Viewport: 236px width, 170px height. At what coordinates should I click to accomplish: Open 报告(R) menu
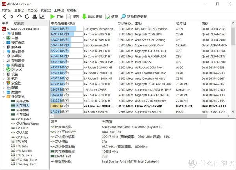[32, 10]
